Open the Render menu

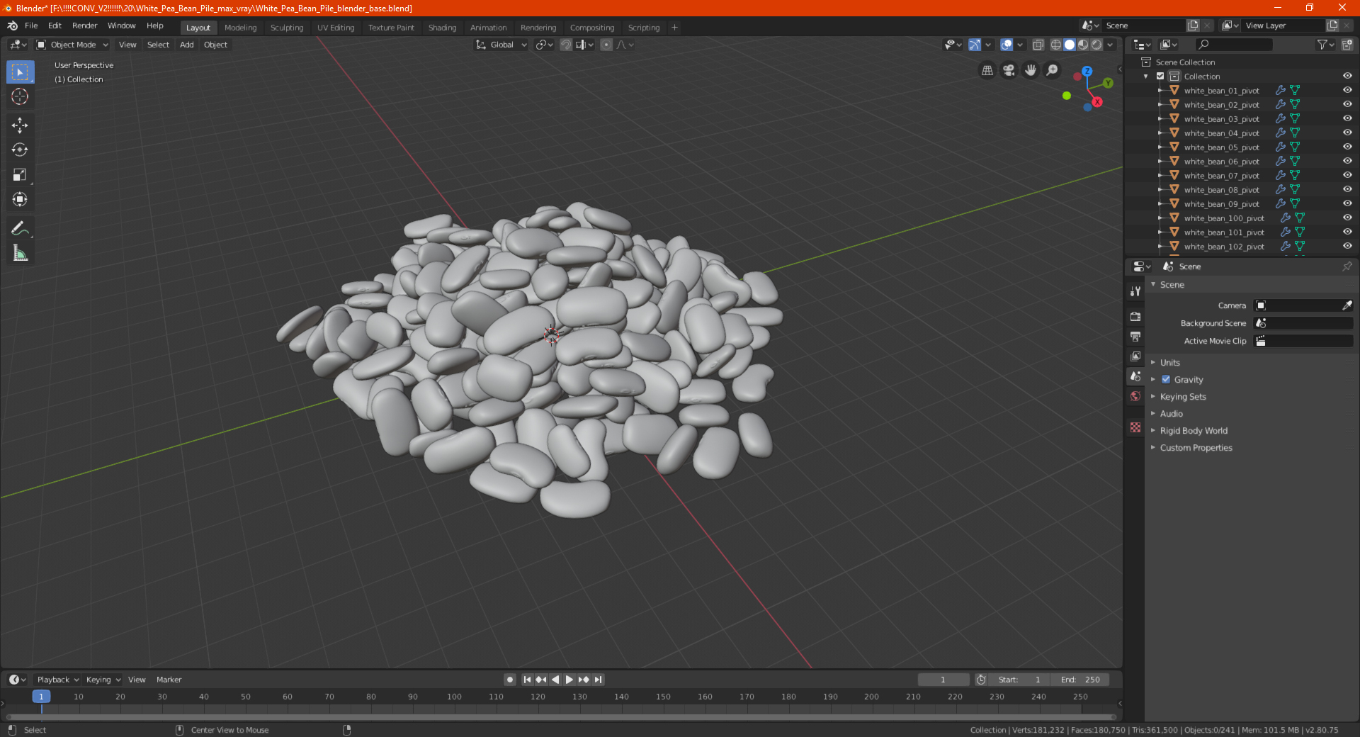click(84, 26)
